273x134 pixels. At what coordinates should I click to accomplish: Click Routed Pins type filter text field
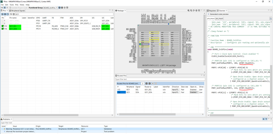tap(160, 79)
